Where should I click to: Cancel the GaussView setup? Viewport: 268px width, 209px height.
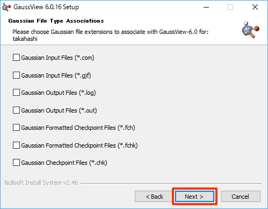point(241,197)
